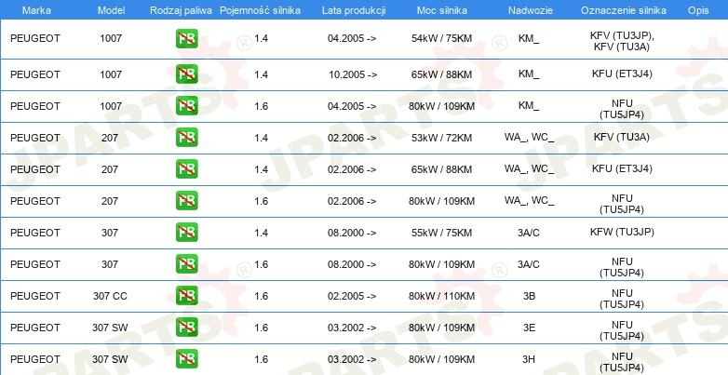Image resolution: width=728 pixels, height=375 pixels.
Task: Click the 307 model in the 55kW row
Action: coord(110,233)
